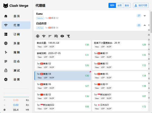Locate the current proxy node icon
This screenshot has height=113, width=152.
[x=38, y=36]
